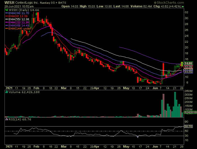The height and width of the screenshot is (149, 197).
Task: Click the EMA(89) 14.49 legend entry
Action: [19, 26]
